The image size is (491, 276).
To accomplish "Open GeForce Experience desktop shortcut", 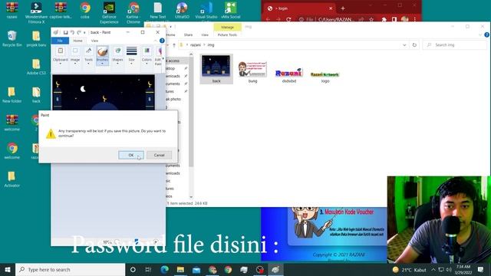I will pos(109,13).
